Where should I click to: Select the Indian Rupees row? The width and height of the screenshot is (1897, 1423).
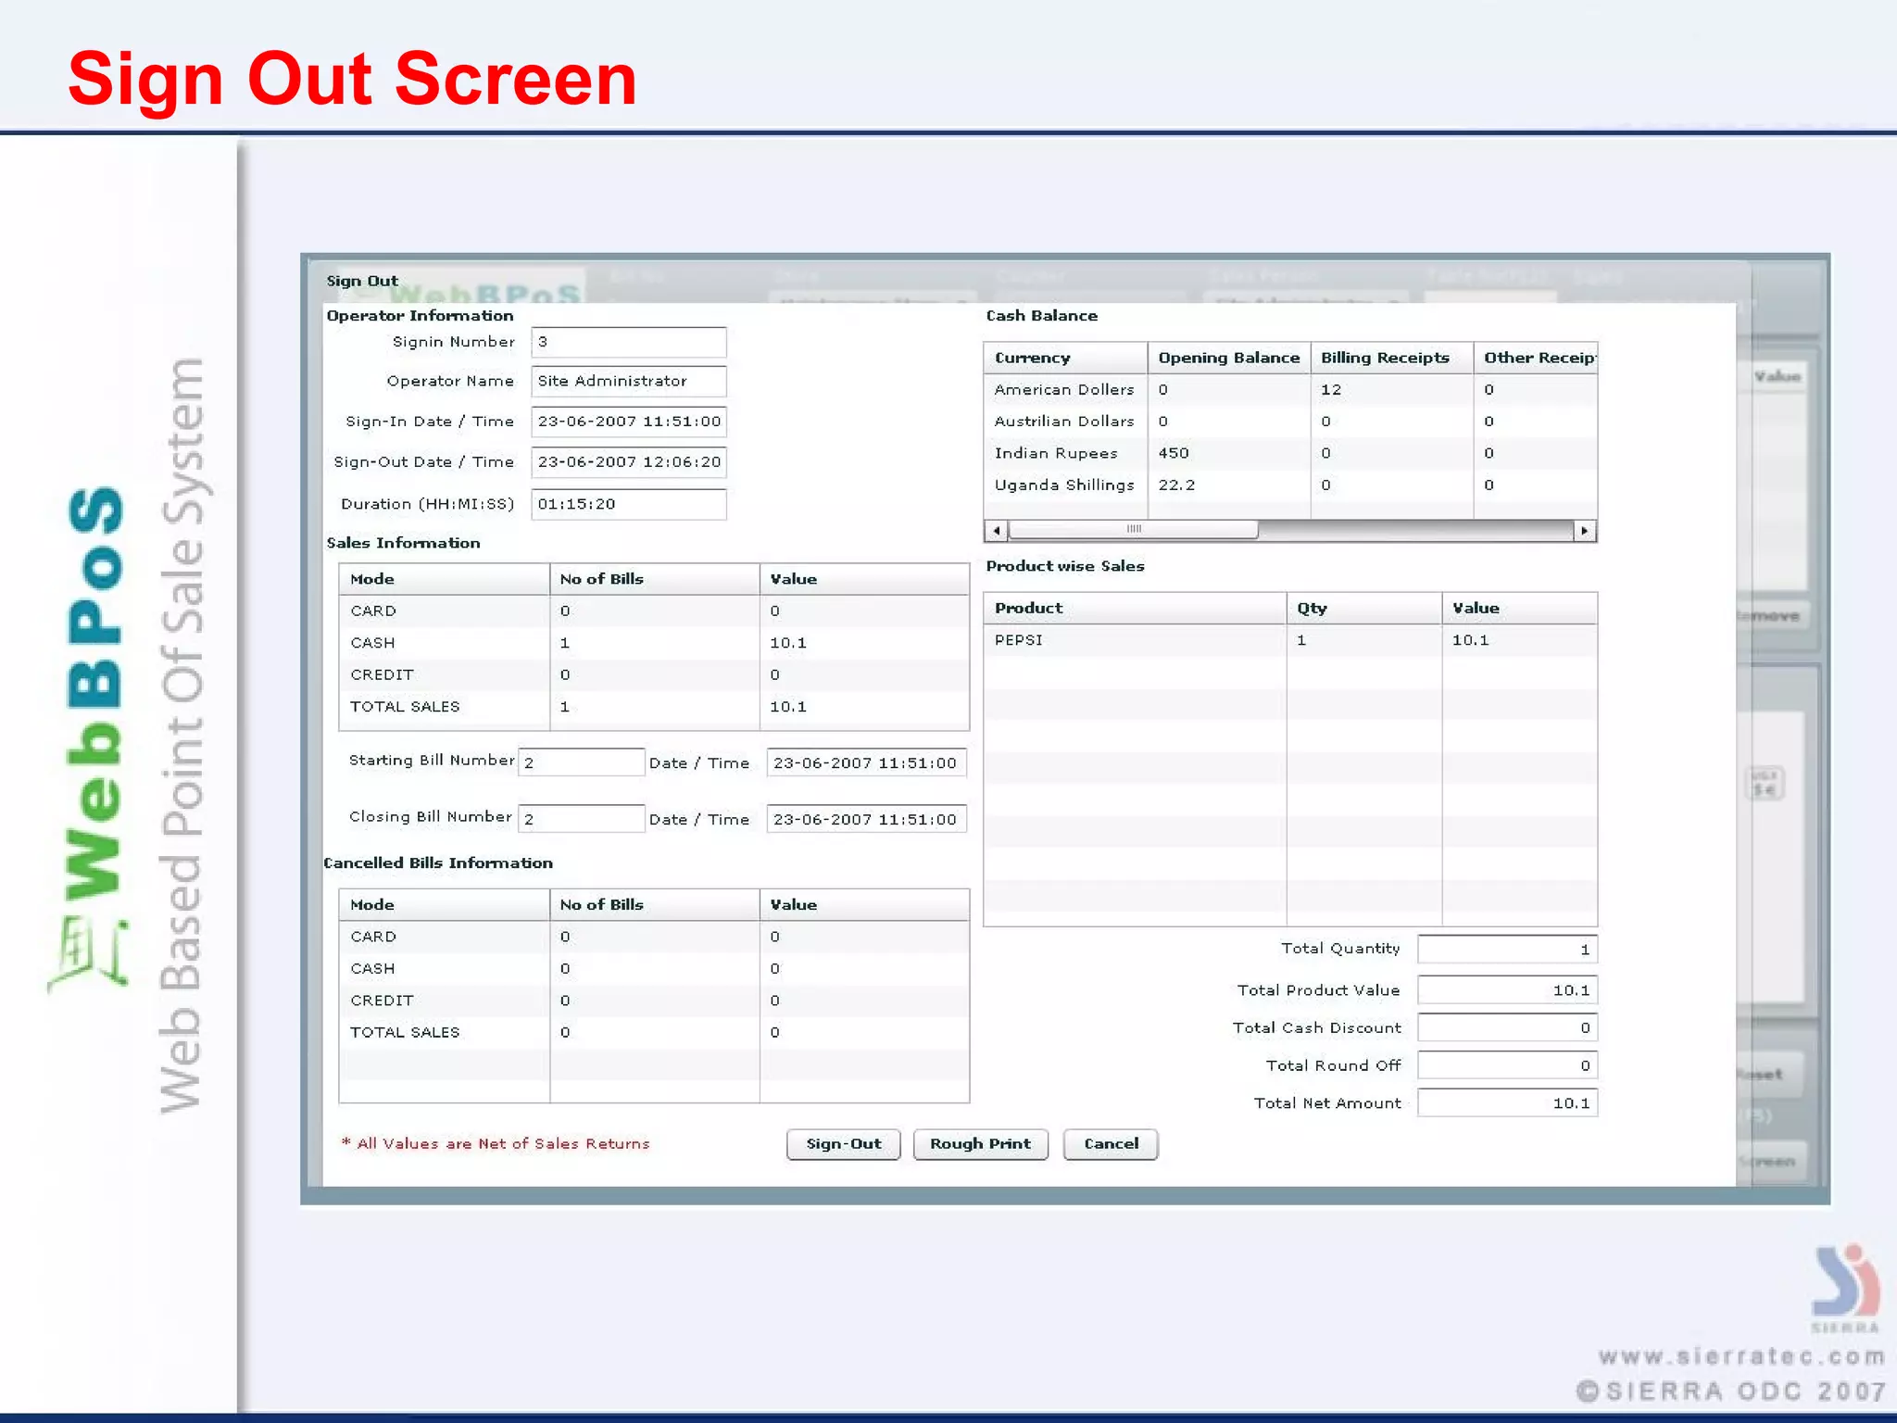pos(1290,453)
